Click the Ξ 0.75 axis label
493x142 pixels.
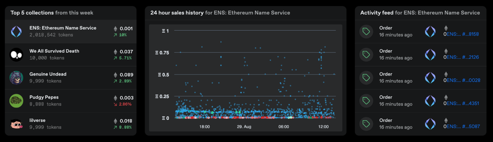[162, 53]
